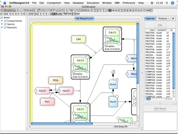Image resolution: width=178 pixels, height=134 pixels.
Task: Click the Bluetooth status icon
Action: click(x=167, y=3)
